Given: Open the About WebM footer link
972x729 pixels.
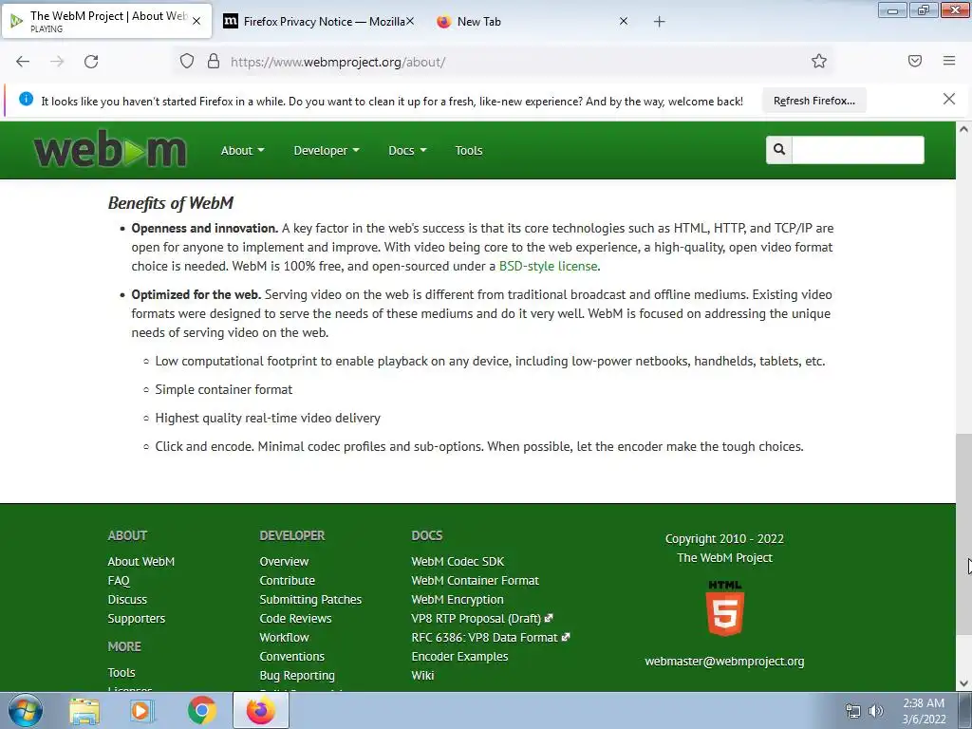Looking at the screenshot, I should 140,562.
